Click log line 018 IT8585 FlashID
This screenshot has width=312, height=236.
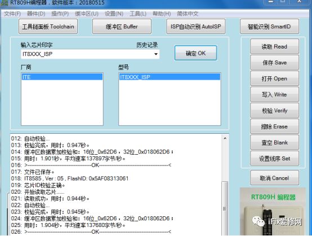click(x=70, y=178)
